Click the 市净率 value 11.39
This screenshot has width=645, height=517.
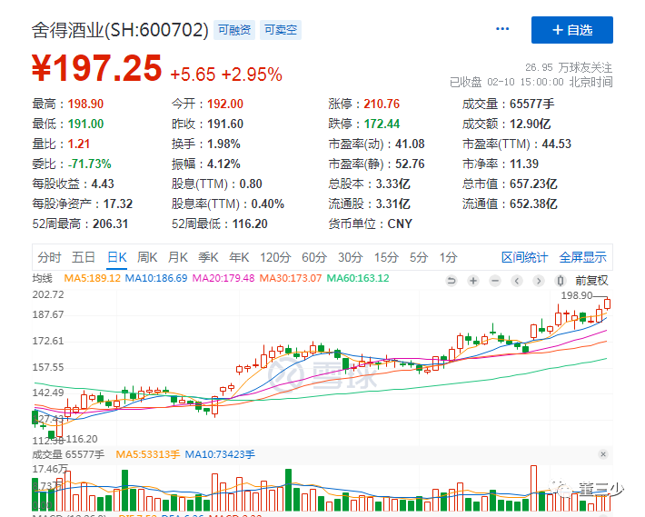(x=524, y=164)
